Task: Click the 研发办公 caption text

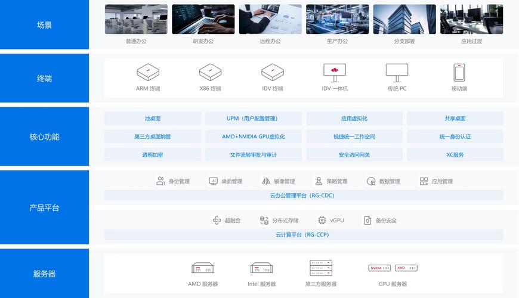Action: click(x=203, y=41)
